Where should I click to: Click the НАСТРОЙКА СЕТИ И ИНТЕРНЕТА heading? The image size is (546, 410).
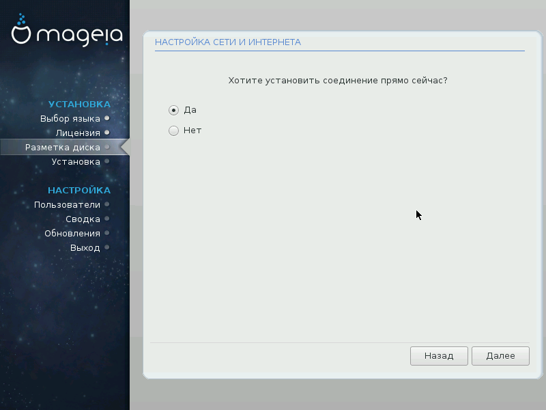click(228, 42)
